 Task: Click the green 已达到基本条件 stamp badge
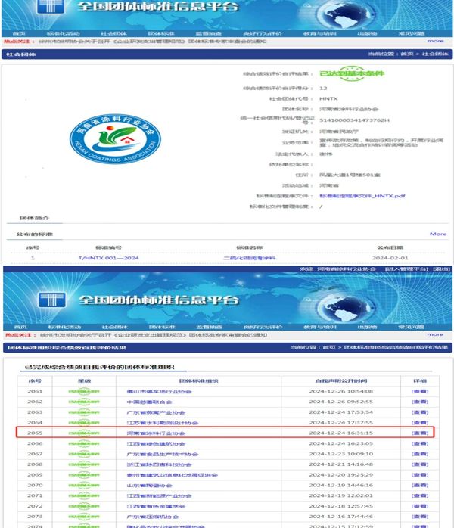coord(352,73)
